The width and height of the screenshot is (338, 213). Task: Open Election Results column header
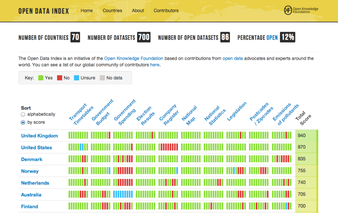pyautogui.click(x=146, y=116)
